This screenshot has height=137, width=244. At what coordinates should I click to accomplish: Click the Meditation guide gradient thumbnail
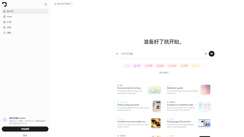point(205,89)
